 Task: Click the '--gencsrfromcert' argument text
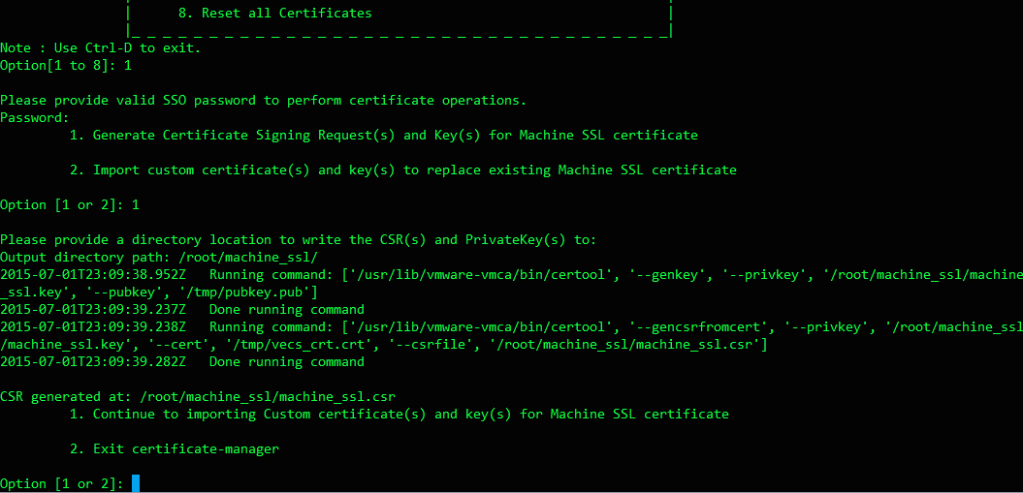pos(696,326)
